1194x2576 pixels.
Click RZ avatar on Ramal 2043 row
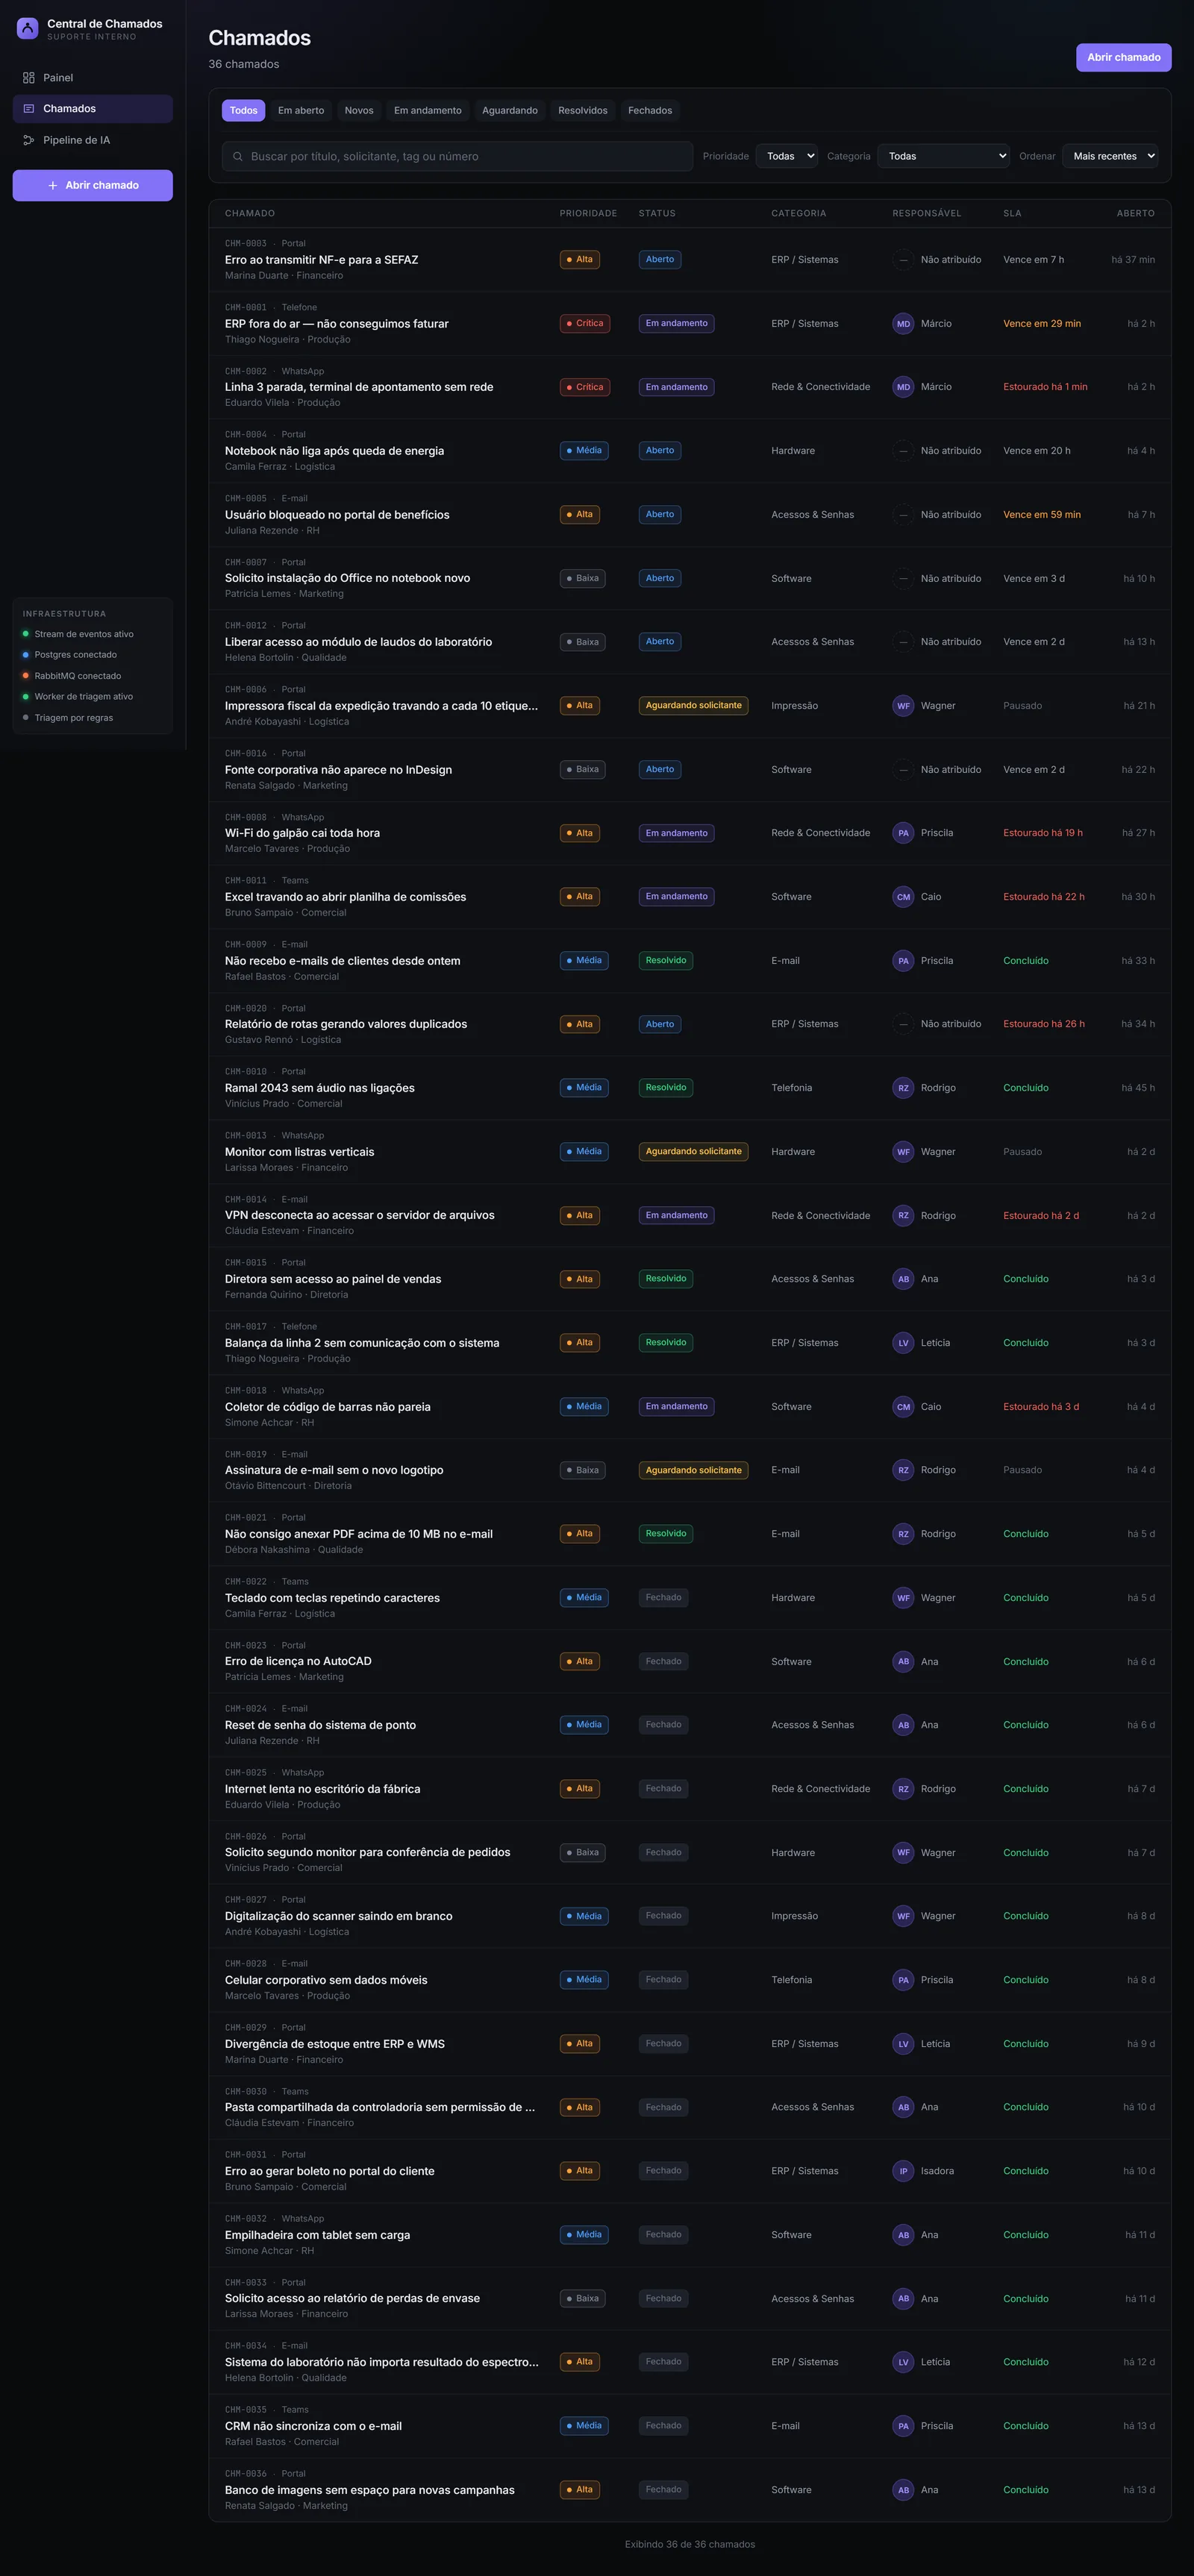click(x=903, y=1088)
